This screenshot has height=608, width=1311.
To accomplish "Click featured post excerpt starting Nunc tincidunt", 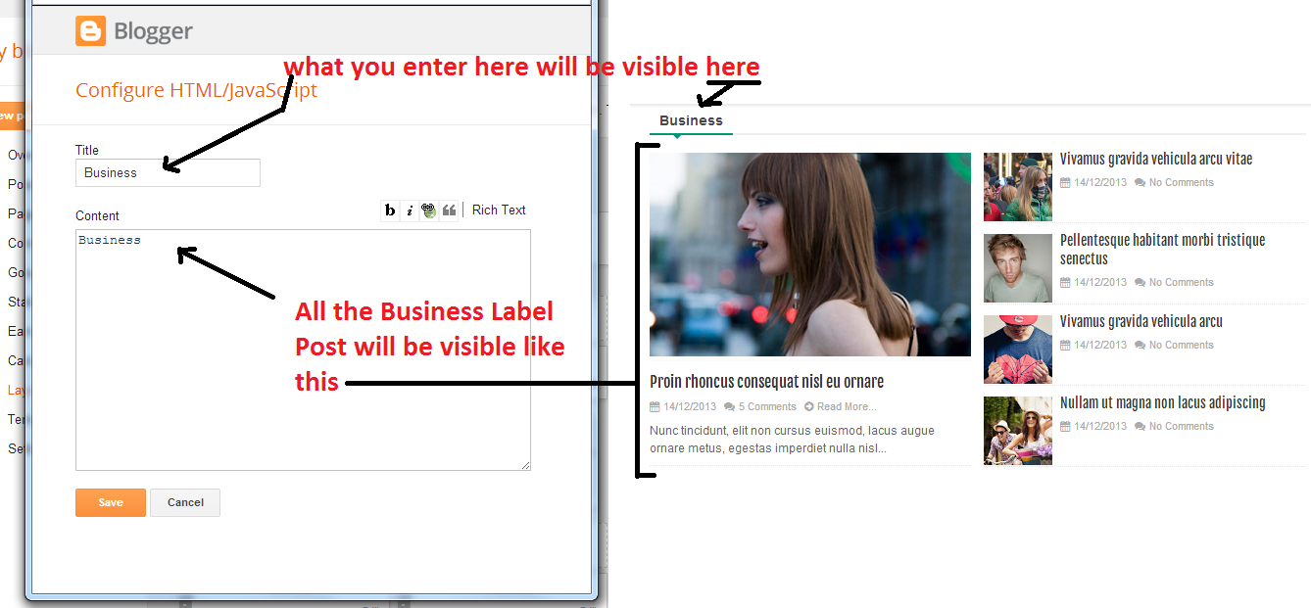I will 792,440.
